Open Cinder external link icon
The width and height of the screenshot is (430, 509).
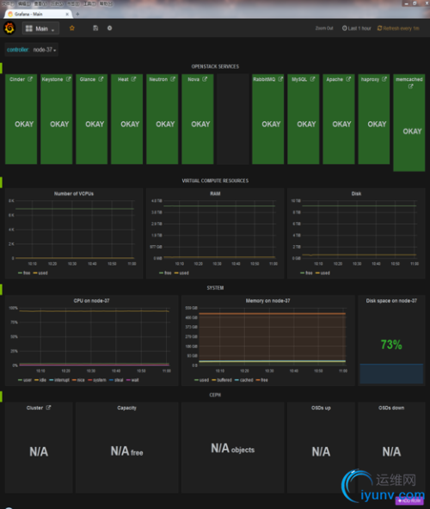point(30,79)
